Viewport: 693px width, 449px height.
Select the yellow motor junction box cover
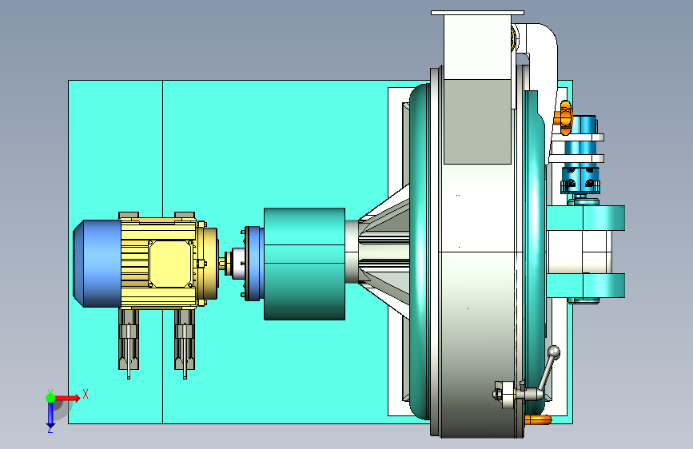pos(171,264)
